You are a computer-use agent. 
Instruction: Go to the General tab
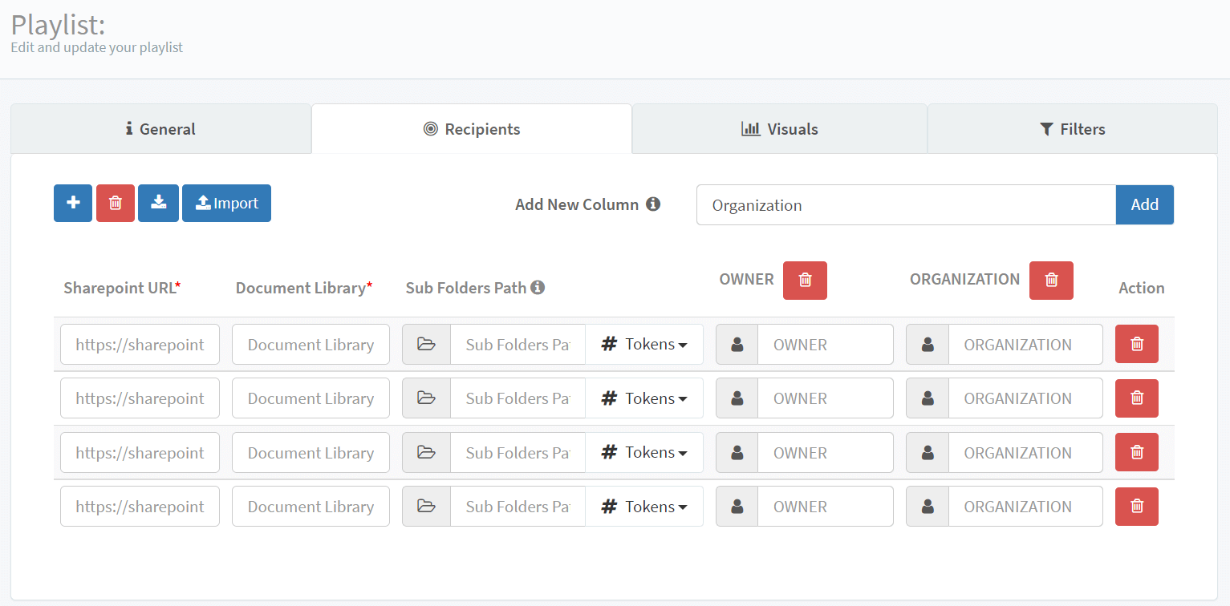click(x=160, y=128)
